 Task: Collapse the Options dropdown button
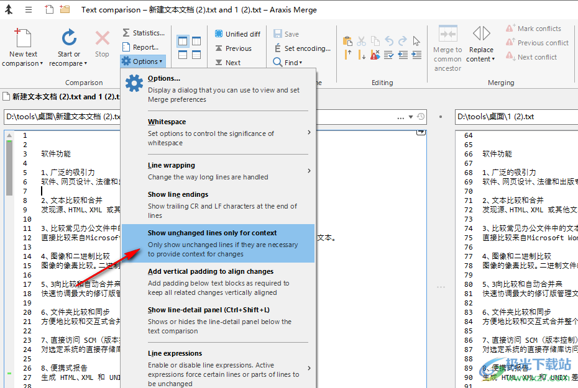(x=143, y=61)
